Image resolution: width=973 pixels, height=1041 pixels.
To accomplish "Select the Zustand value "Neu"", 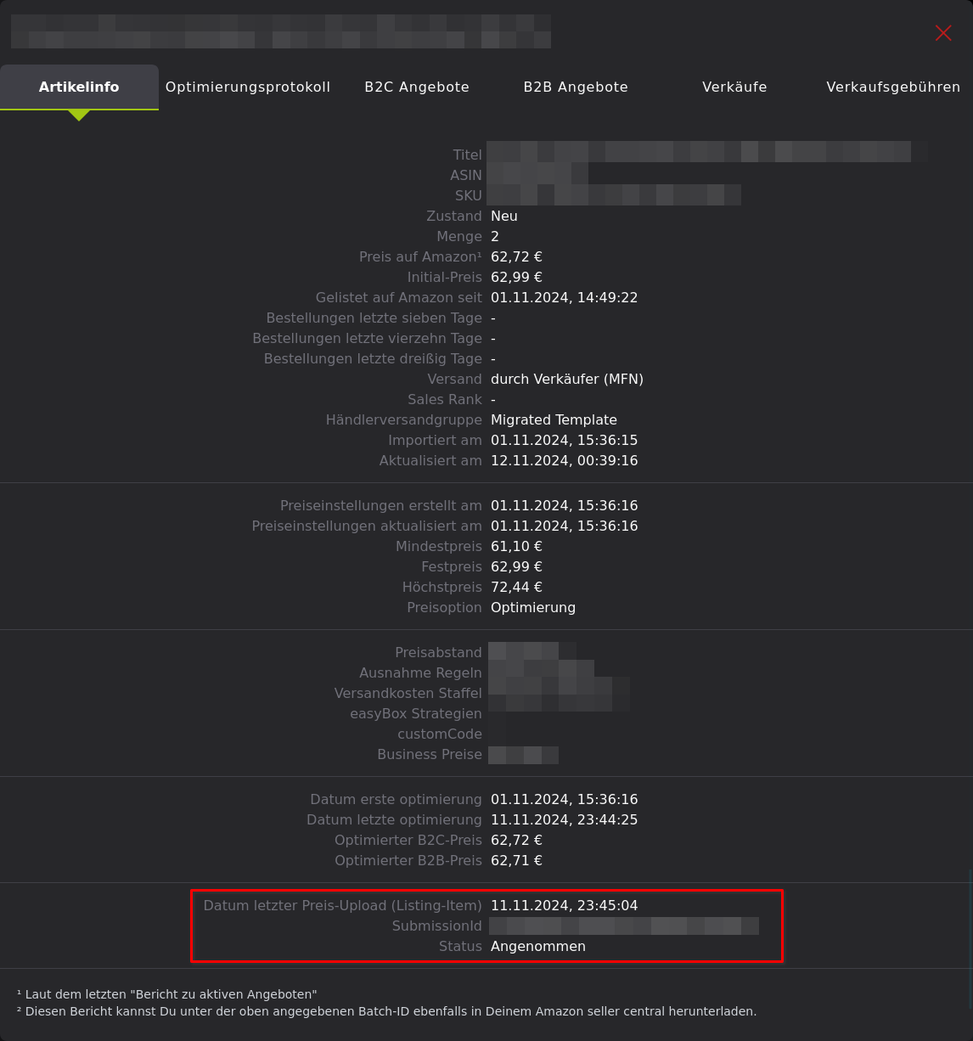I will tap(504, 216).
